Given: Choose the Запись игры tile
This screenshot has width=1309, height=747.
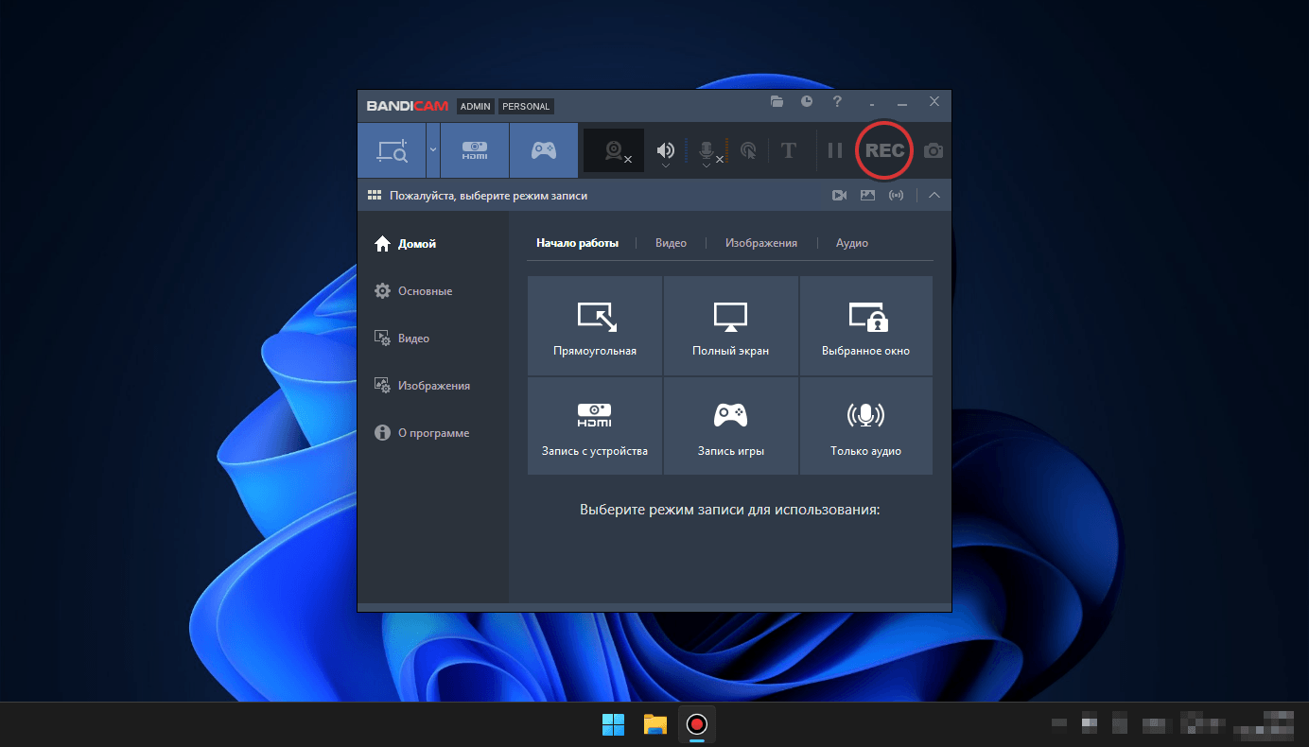Looking at the screenshot, I should point(731,426).
